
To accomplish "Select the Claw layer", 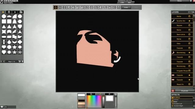I will click(182, 44).
